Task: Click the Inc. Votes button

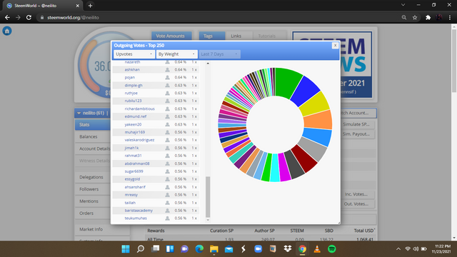Action: [x=357, y=194]
